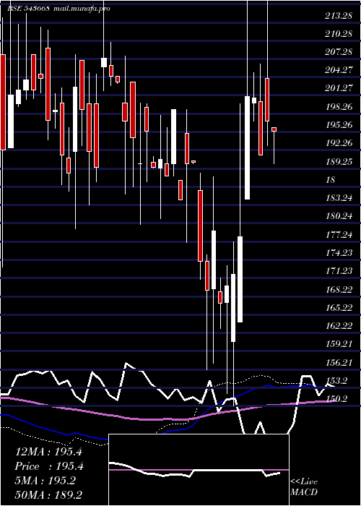The height and width of the screenshot is (506, 361).
Task: Click the 195.26 price axis label
Action: [x=339, y=124]
